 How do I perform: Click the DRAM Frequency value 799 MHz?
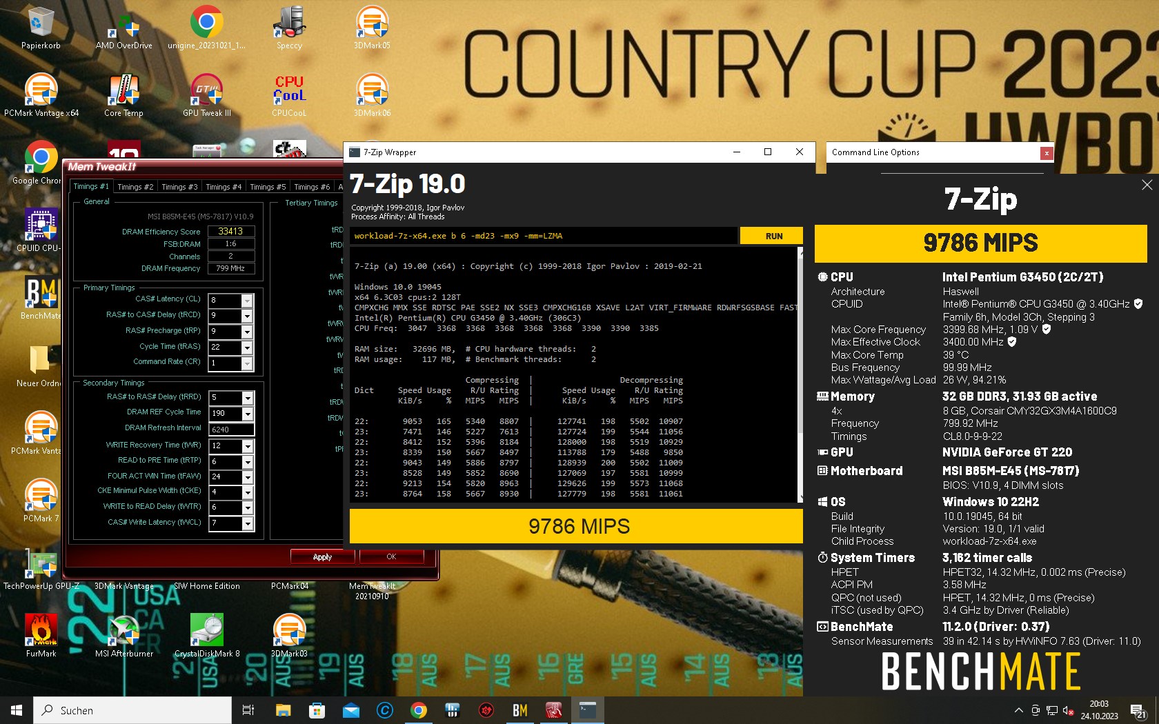[230, 268]
